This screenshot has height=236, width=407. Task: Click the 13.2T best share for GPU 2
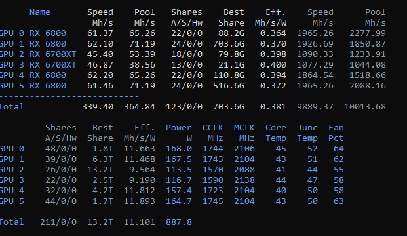100,170
